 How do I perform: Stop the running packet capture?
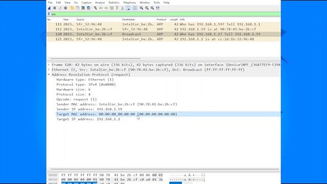coord(55,8)
